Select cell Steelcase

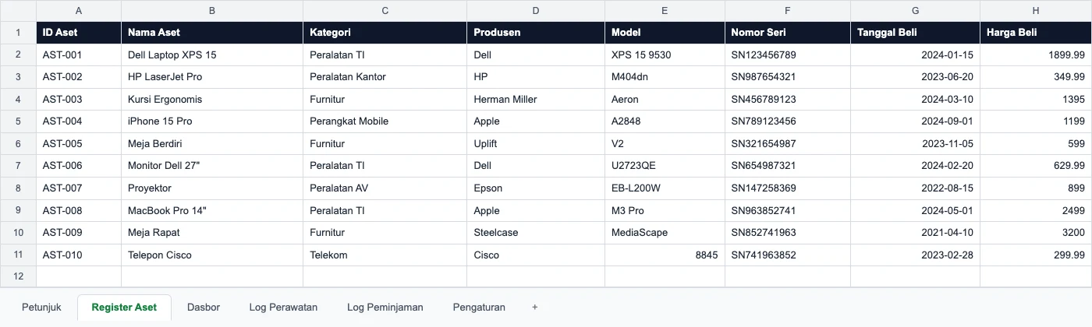[x=536, y=233]
